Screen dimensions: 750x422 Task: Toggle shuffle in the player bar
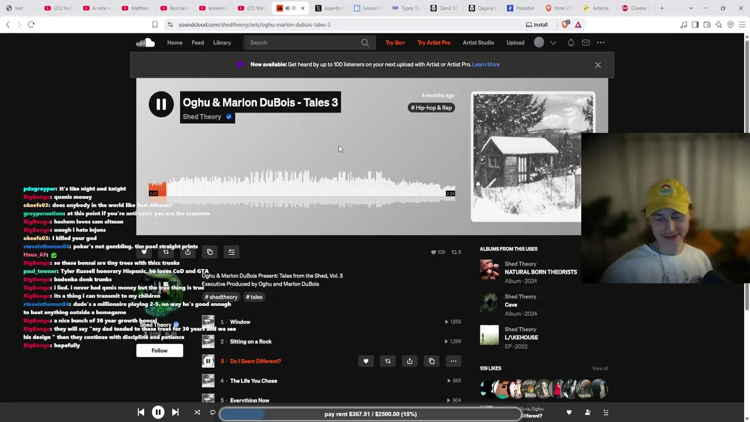coord(197,413)
